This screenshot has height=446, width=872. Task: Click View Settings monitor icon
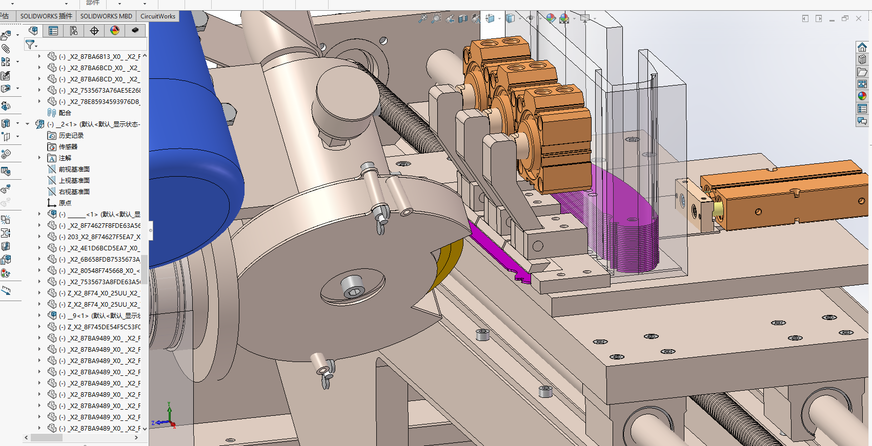tap(585, 18)
